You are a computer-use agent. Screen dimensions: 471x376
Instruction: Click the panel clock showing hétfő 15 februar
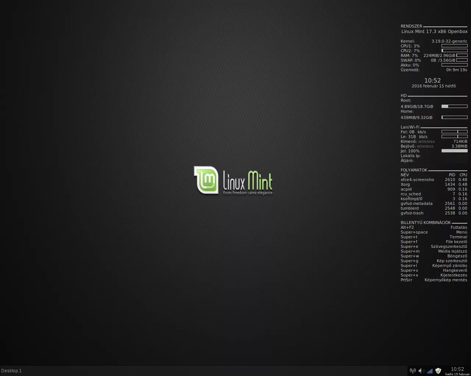click(457, 371)
